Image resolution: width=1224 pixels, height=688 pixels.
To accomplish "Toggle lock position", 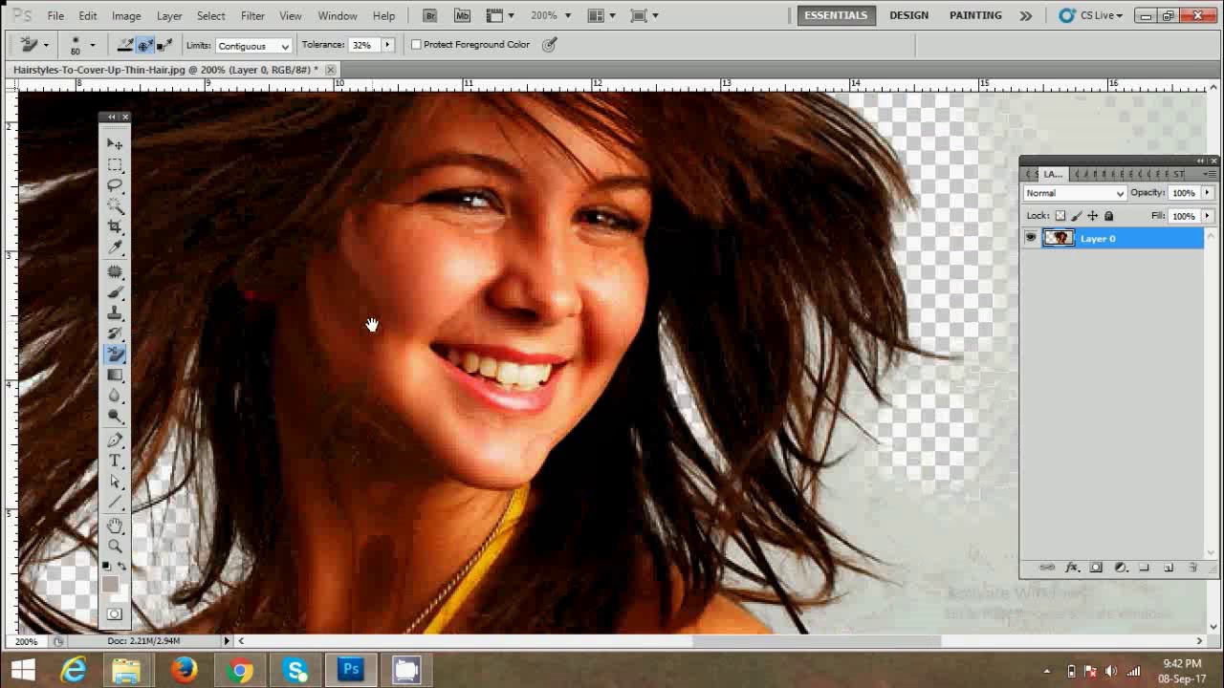I will 1093,216.
